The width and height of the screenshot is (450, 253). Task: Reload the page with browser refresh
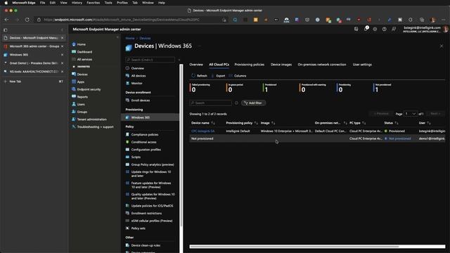pyautogui.click(x=27, y=20)
